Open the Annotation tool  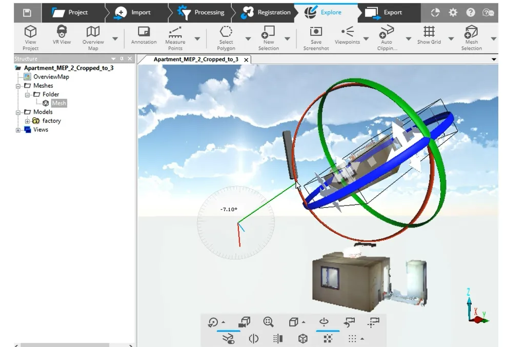pyautogui.click(x=144, y=32)
